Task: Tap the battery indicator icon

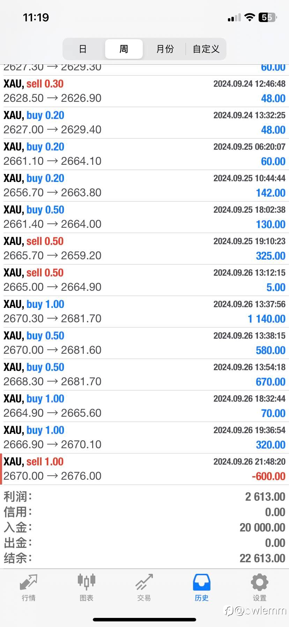Action: pyautogui.click(x=267, y=17)
